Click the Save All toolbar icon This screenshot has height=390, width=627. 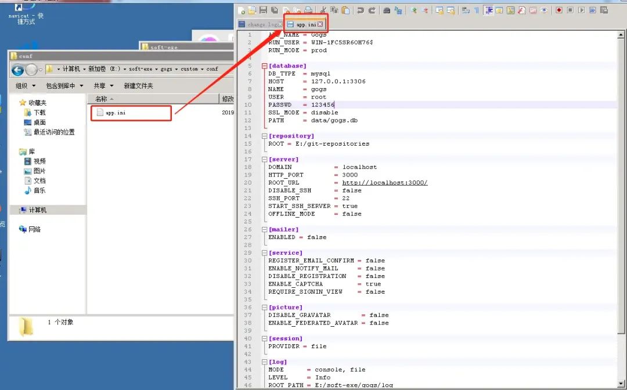pyautogui.click(x=274, y=10)
